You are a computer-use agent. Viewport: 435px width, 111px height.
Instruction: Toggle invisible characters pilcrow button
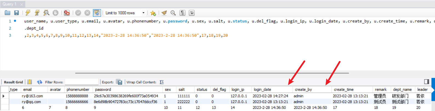(x=182, y=13)
